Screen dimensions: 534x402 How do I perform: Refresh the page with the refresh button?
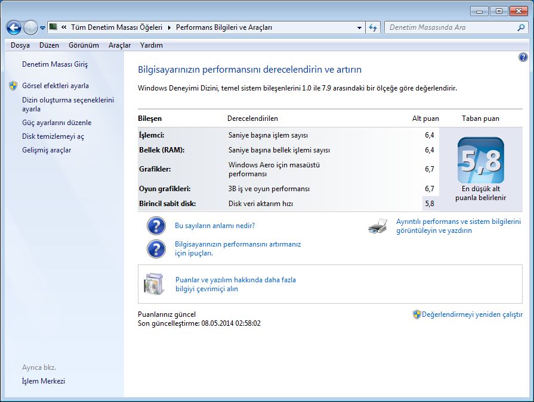(x=373, y=27)
